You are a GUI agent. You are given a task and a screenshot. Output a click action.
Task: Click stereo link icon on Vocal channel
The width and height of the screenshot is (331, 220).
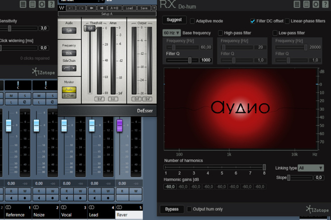point(64,207)
